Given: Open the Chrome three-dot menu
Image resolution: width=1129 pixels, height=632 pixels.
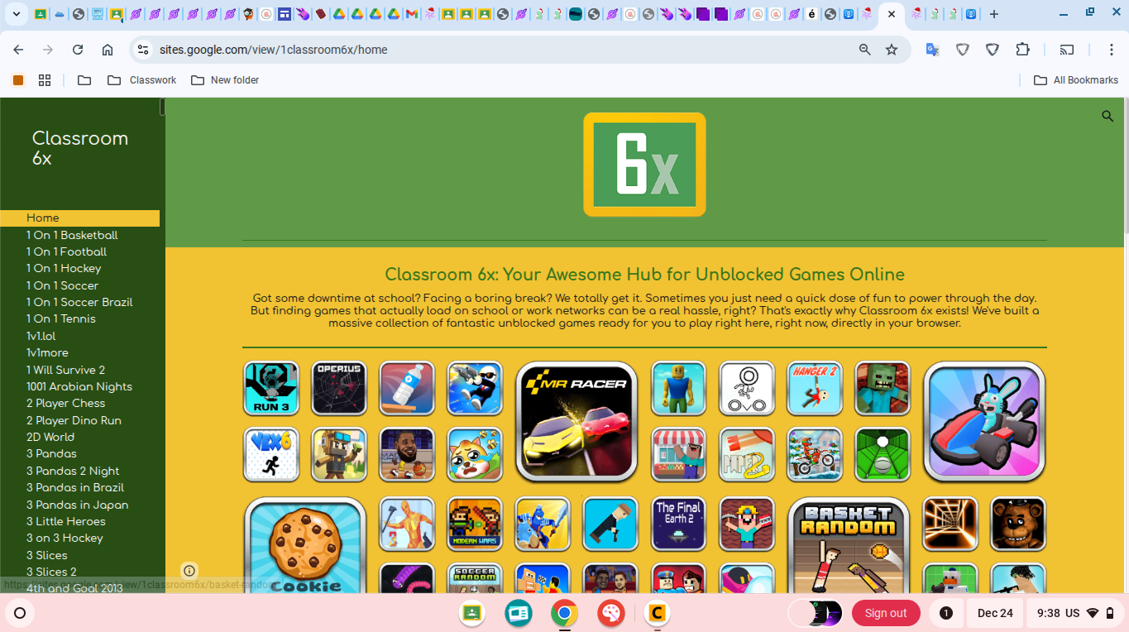Looking at the screenshot, I should (1112, 50).
